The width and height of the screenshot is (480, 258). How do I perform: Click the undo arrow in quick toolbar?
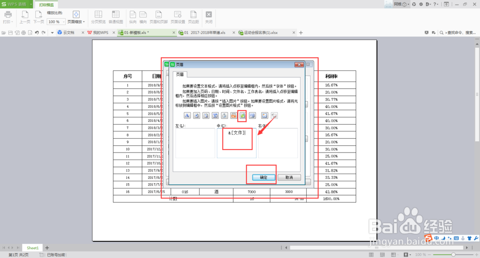(37, 33)
